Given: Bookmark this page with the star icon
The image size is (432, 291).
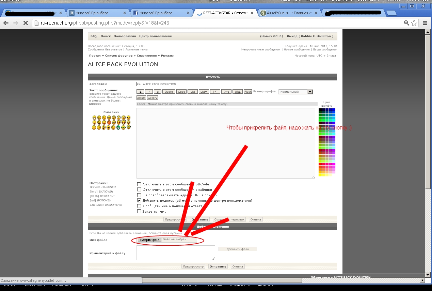Looking at the screenshot, I should point(414,23).
